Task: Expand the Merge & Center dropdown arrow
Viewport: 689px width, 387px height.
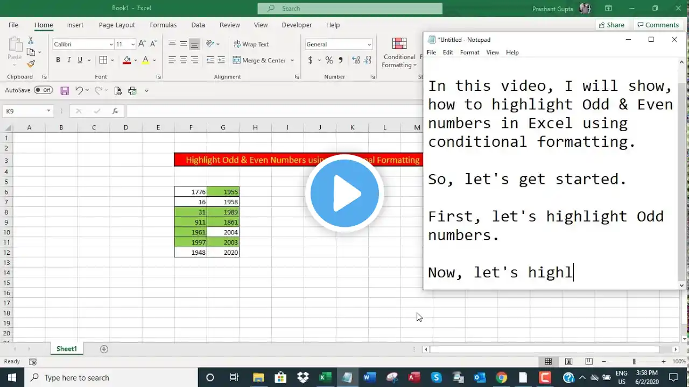Action: (x=292, y=60)
